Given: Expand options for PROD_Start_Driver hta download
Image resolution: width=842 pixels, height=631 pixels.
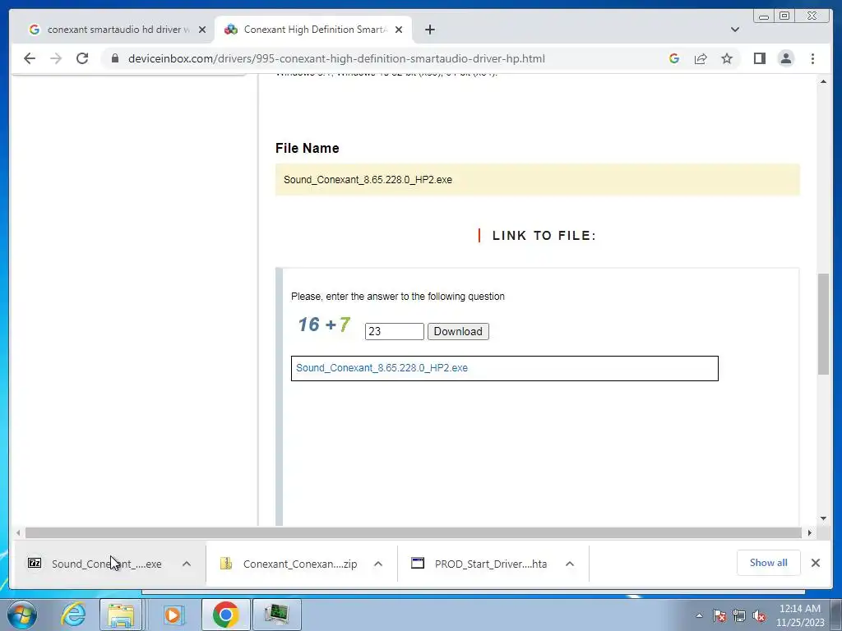Looking at the screenshot, I should (x=570, y=564).
